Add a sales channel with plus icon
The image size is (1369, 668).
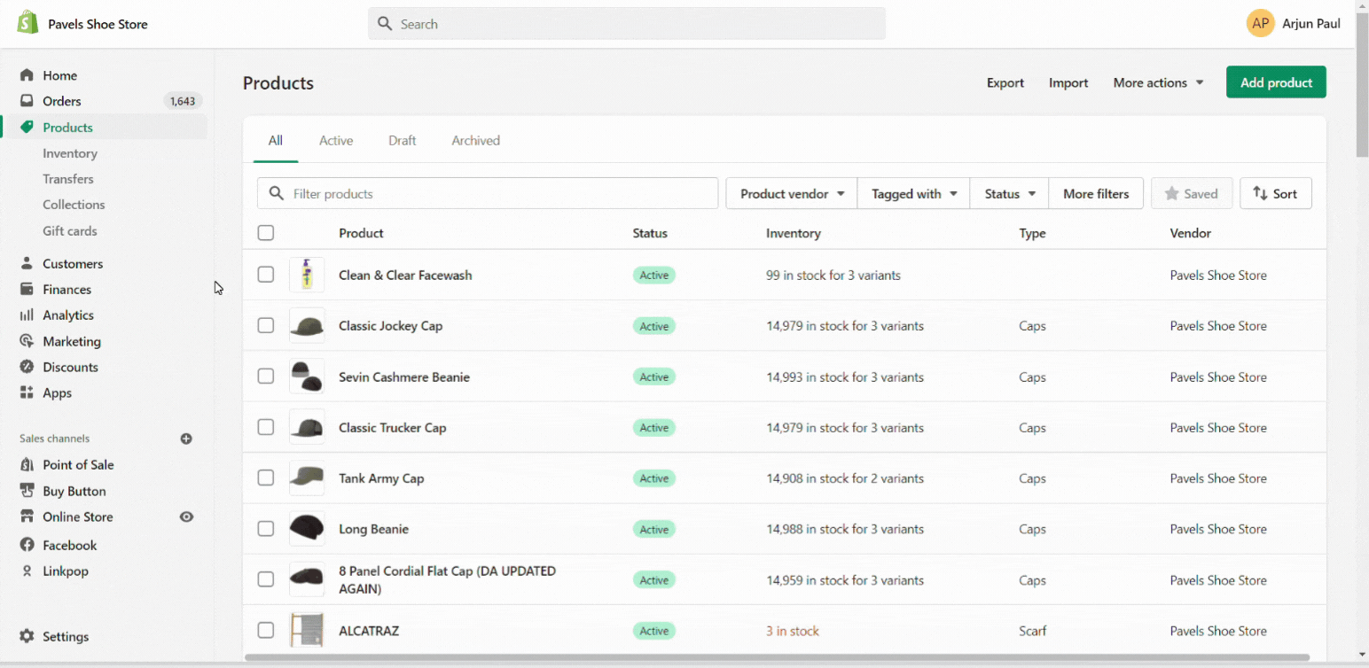(186, 439)
